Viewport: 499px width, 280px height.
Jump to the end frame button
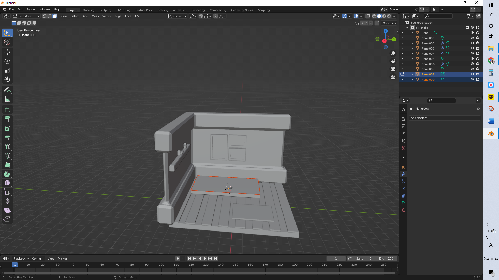click(215, 258)
